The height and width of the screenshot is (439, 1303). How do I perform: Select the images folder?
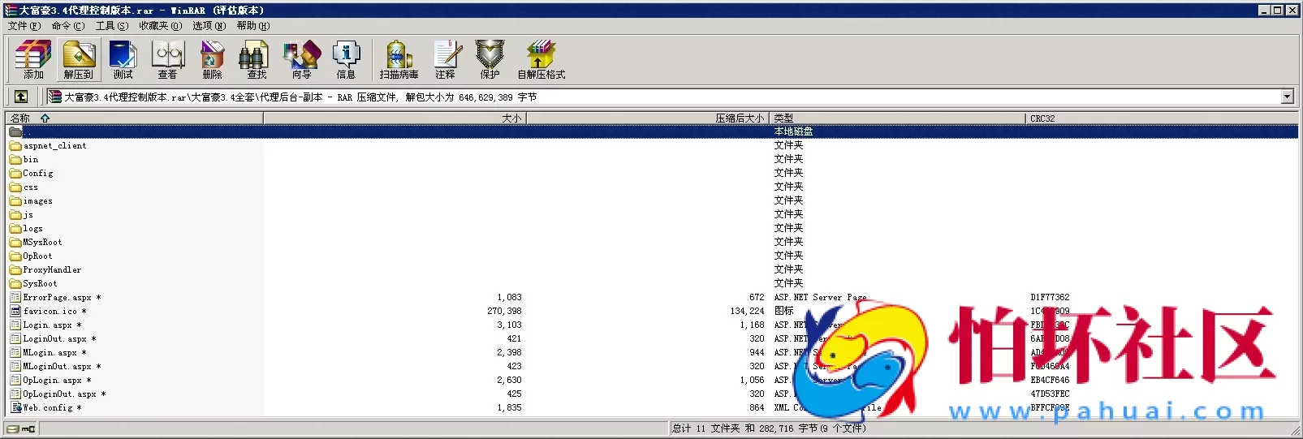pyautogui.click(x=38, y=201)
